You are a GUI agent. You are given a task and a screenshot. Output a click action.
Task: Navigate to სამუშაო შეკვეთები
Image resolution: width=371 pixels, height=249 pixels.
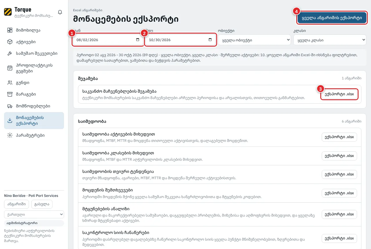pos(34,54)
